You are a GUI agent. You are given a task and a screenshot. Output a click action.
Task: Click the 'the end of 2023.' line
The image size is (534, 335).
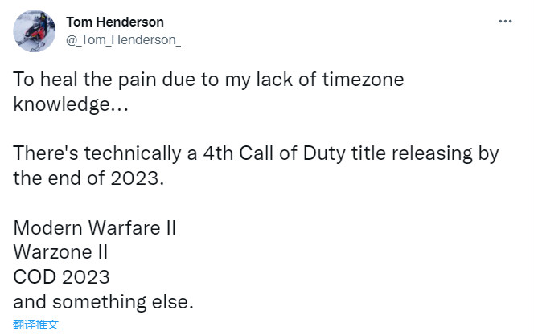tap(88, 178)
